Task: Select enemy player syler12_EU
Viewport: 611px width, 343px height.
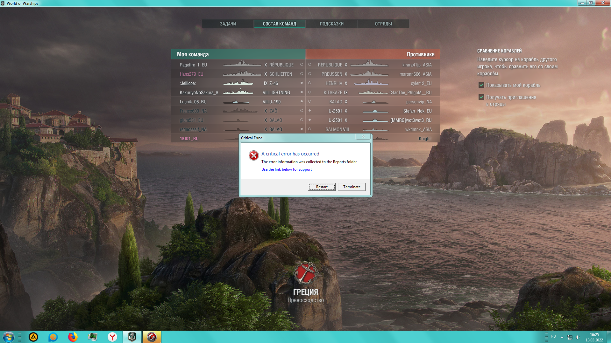Action: 421,83
